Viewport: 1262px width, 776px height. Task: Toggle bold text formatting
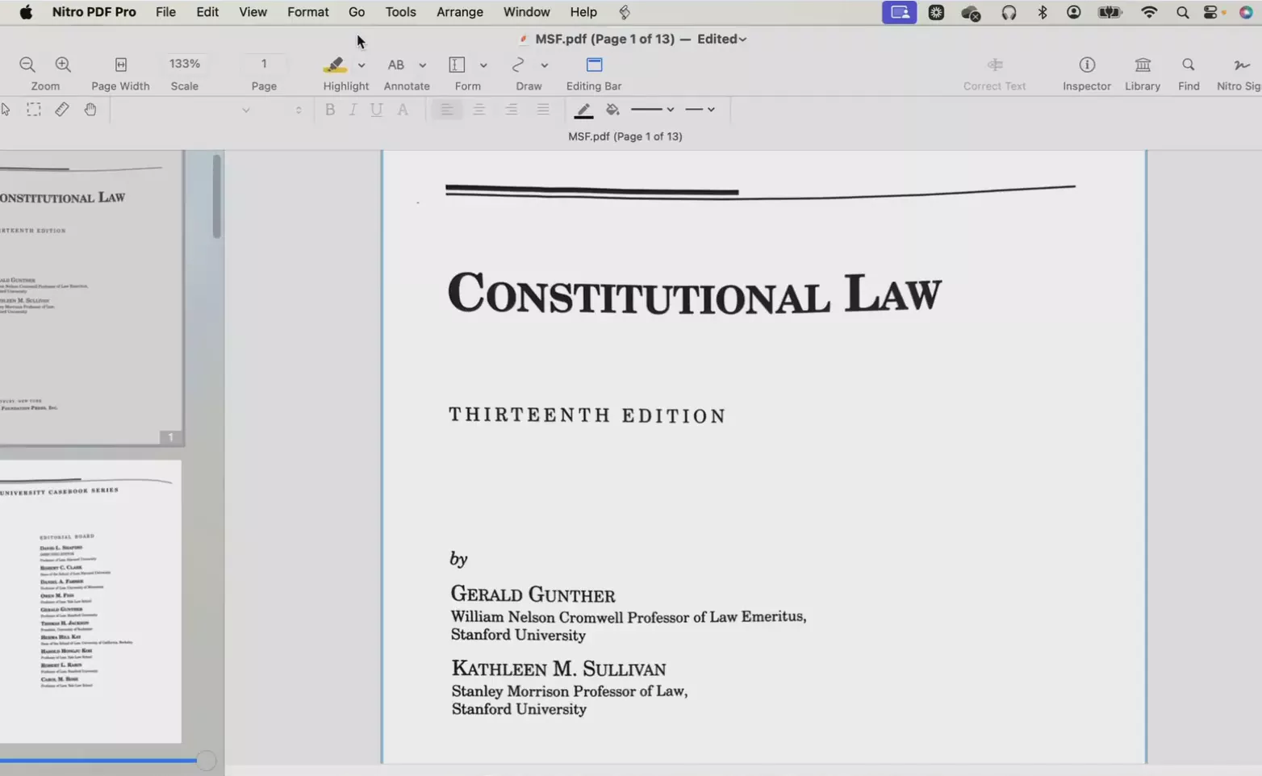tap(330, 110)
